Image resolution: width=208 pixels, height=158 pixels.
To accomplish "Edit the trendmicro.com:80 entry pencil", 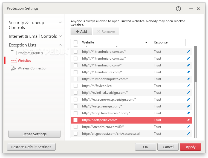I will [189, 127].
